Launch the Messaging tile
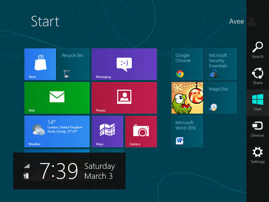Screen dimensions: 269x202 pyautogui.click(x=124, y=64)
